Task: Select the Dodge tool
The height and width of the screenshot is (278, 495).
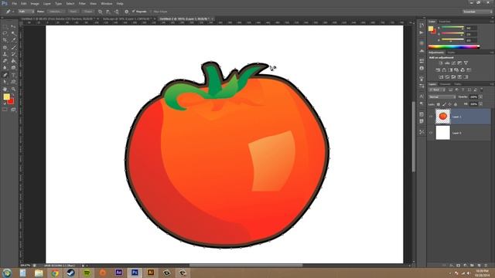Action: [13, 68]
